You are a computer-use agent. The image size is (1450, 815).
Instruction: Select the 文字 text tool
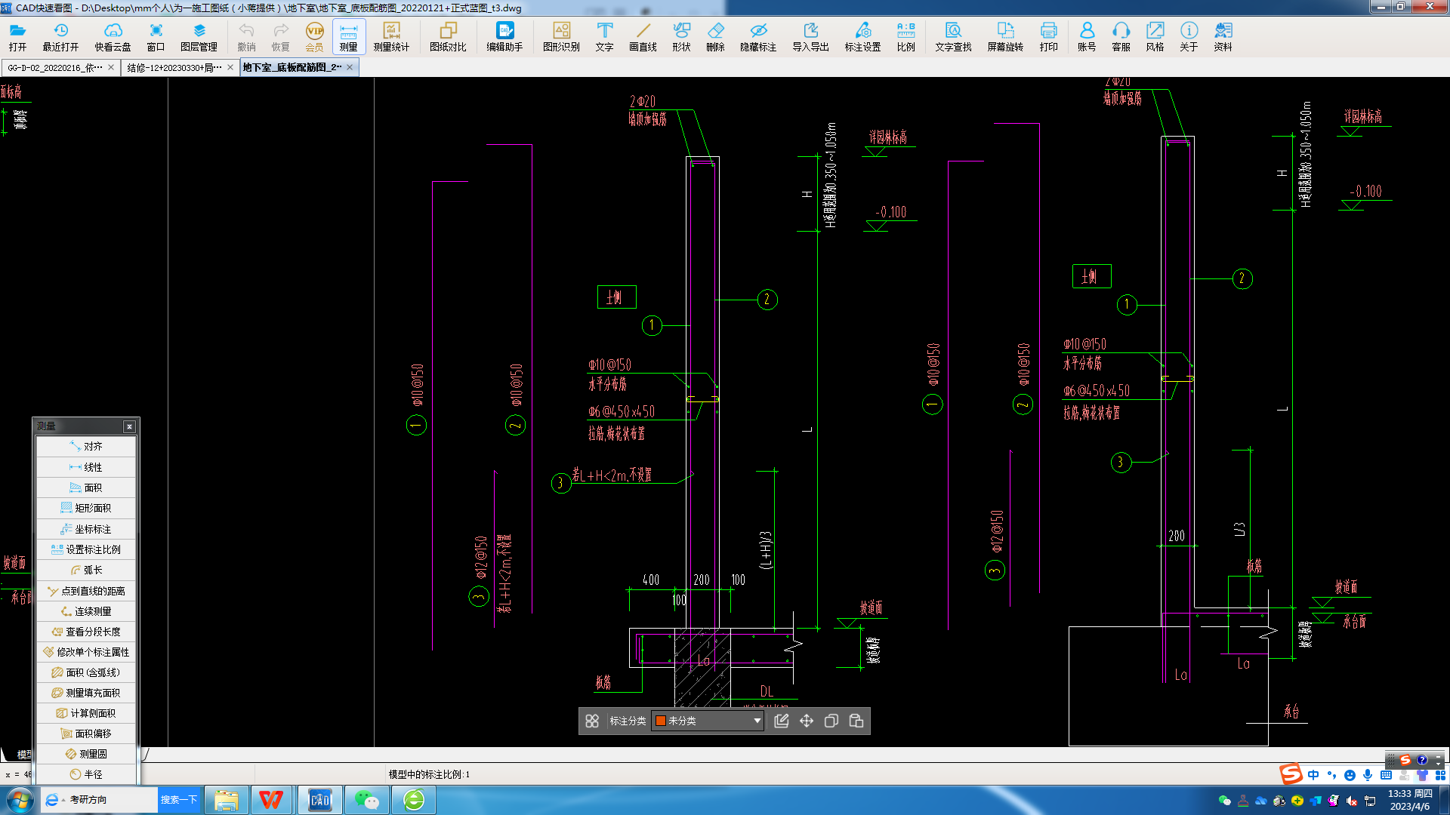[x=604, y=36]
